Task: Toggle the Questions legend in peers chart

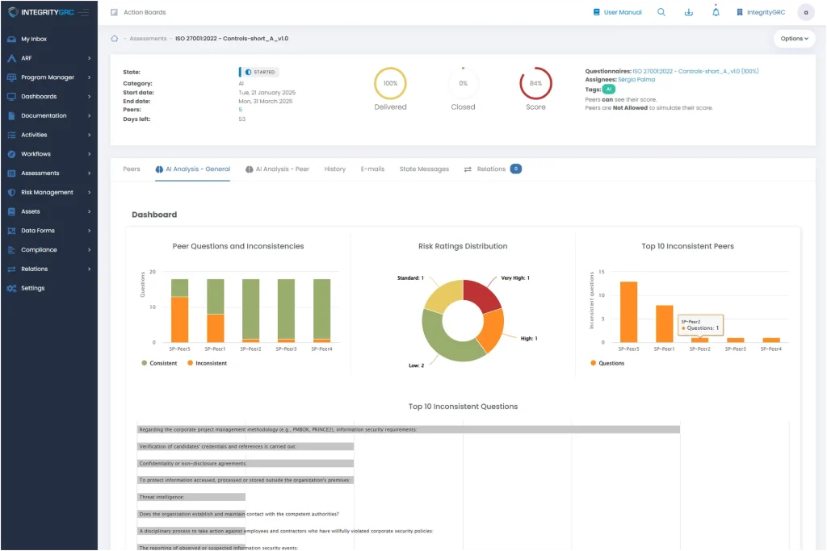Action: coord(607,363)
